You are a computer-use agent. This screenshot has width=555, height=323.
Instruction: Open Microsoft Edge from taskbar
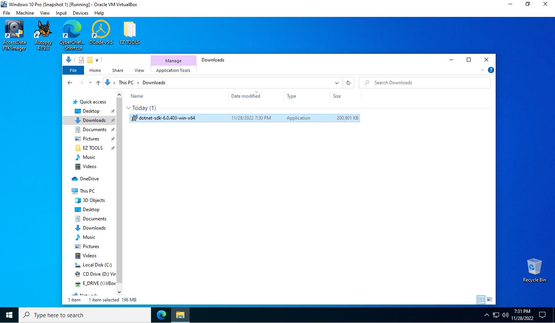point(161,315)
